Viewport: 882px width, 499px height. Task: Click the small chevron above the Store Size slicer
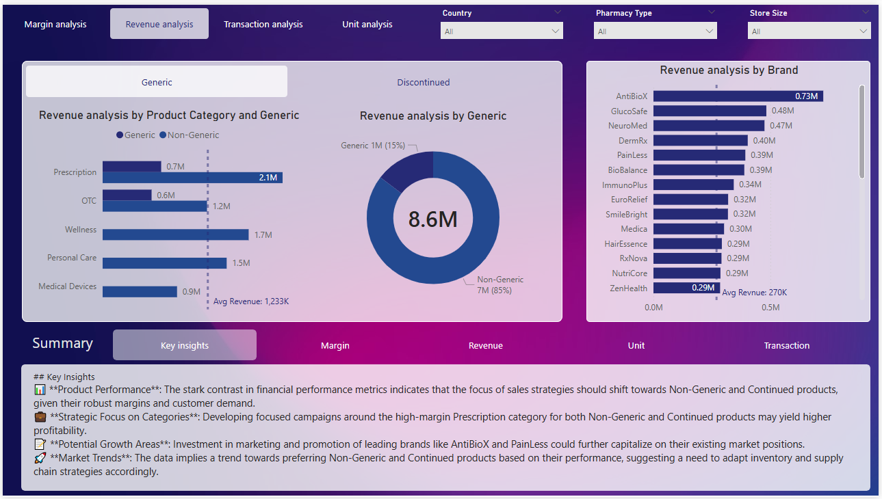click(865, 12)
